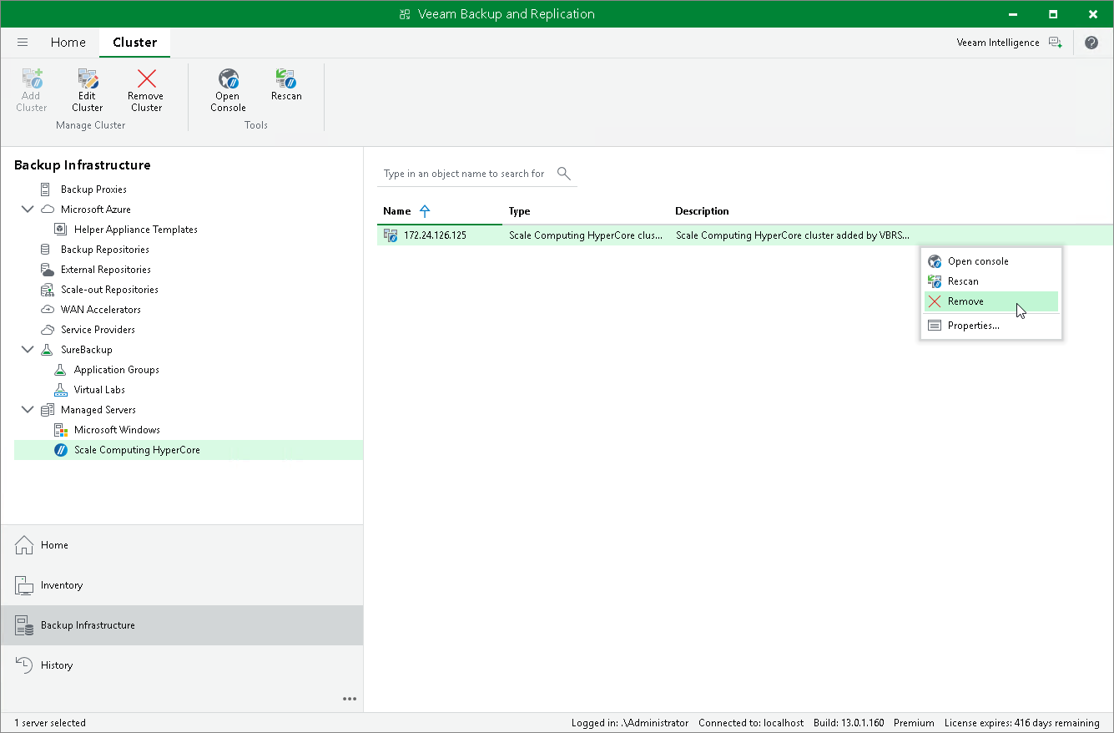Click the search magnifier icon

tap(564, 174)
